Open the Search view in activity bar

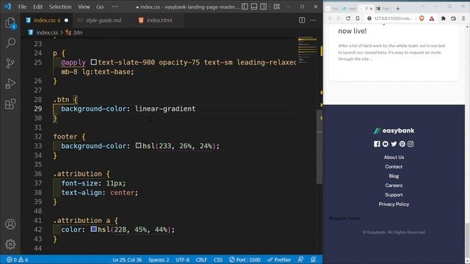tap(10, 43)
